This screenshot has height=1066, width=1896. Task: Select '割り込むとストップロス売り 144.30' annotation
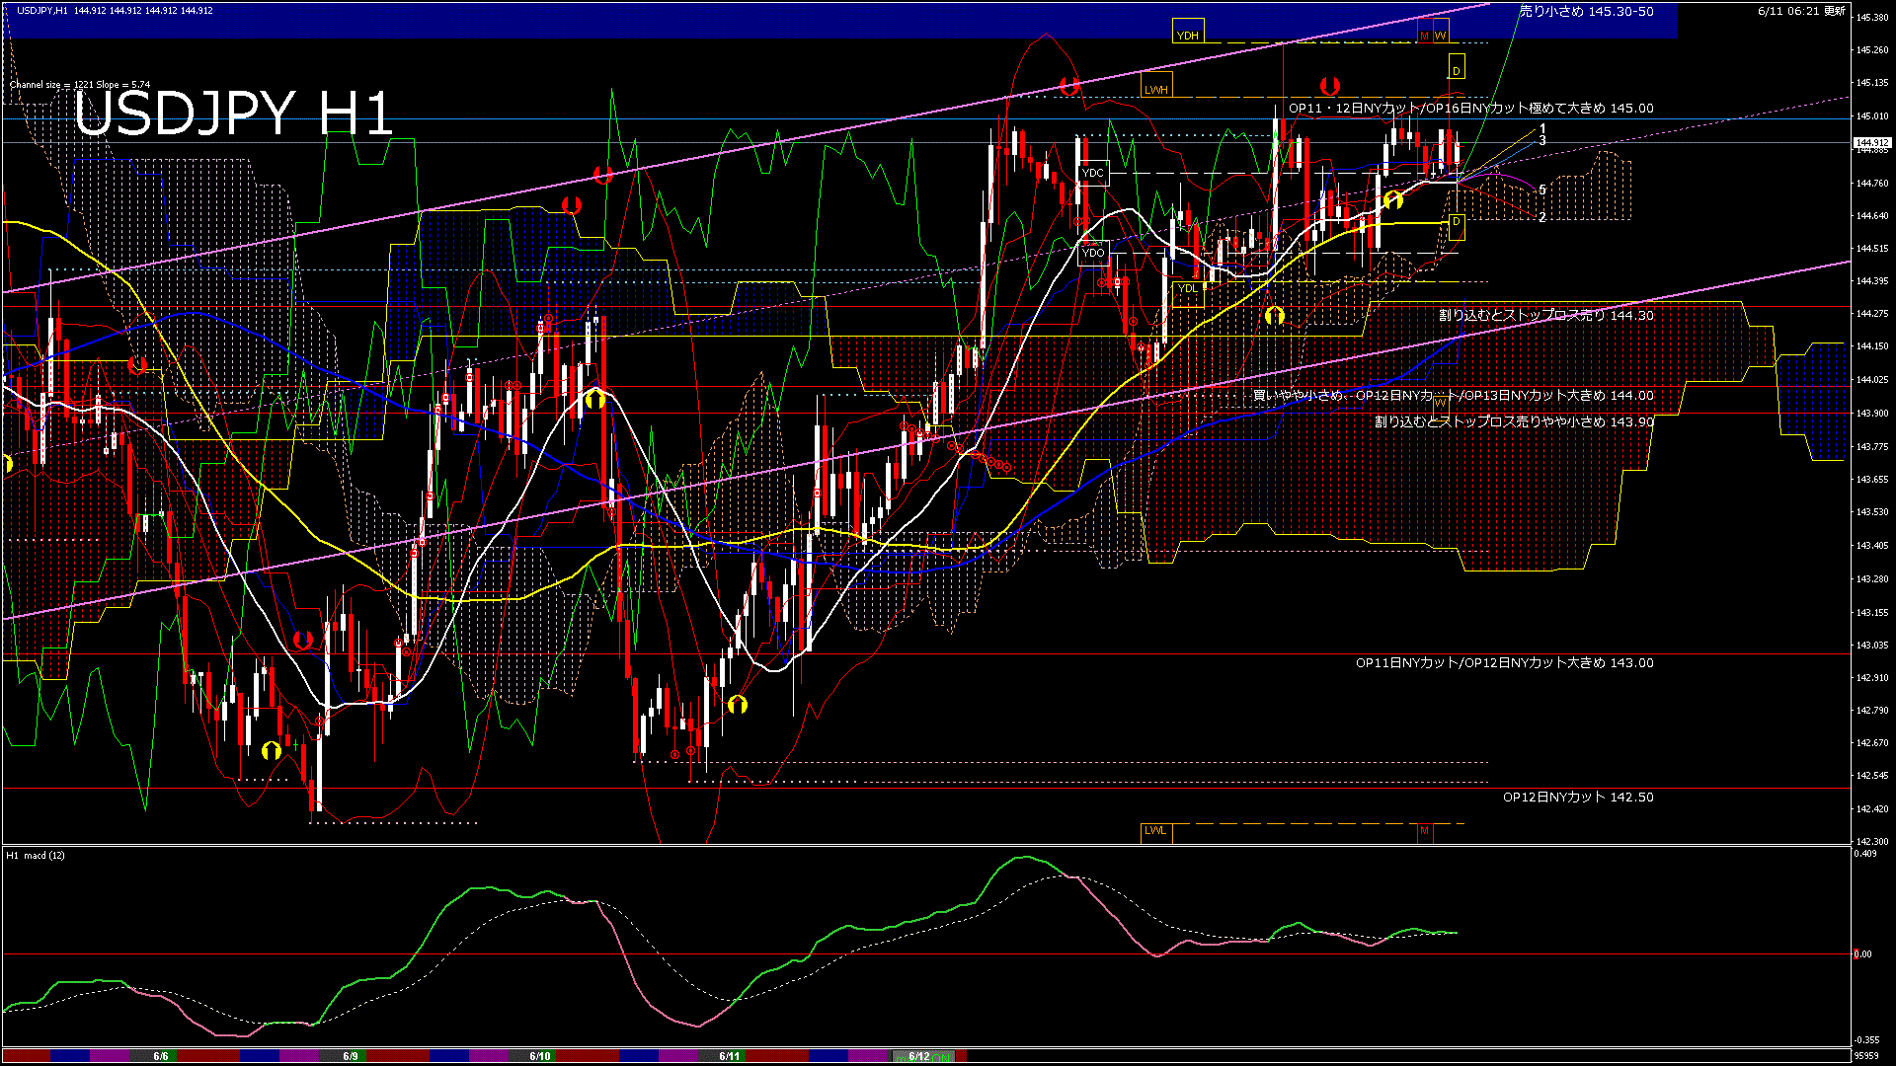1546,316
